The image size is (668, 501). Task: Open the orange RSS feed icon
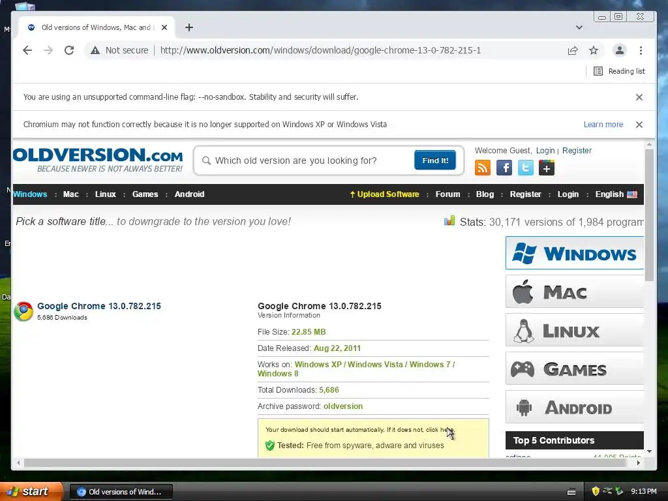483,168
